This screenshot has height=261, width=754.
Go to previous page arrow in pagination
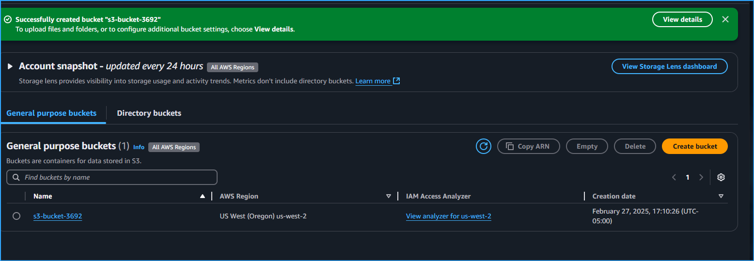tap(674, 177)
